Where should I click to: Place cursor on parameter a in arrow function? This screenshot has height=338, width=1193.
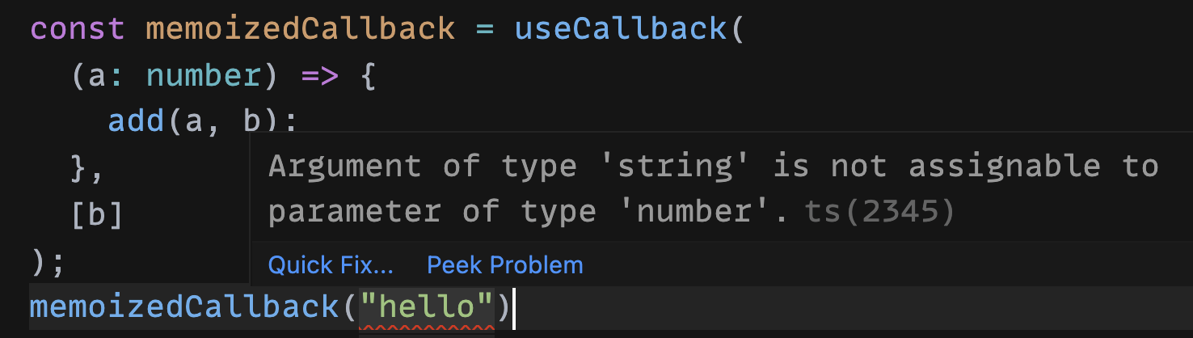point(97,75)
